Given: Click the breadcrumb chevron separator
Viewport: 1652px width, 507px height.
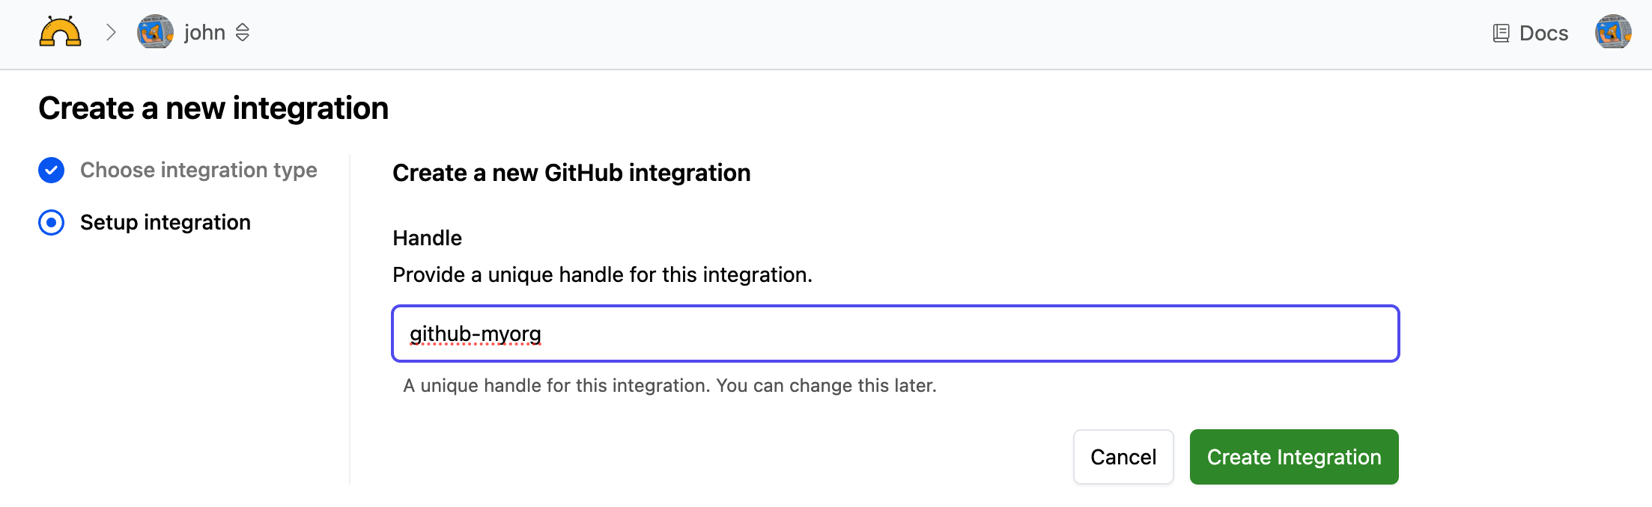Looking at the screenshot, I should tap(111, 32).
